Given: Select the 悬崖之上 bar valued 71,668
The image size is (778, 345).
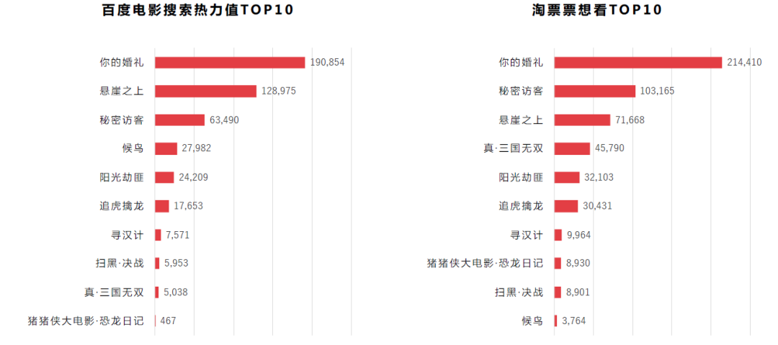Looking at the screenshot, I should tap(582, 120).
